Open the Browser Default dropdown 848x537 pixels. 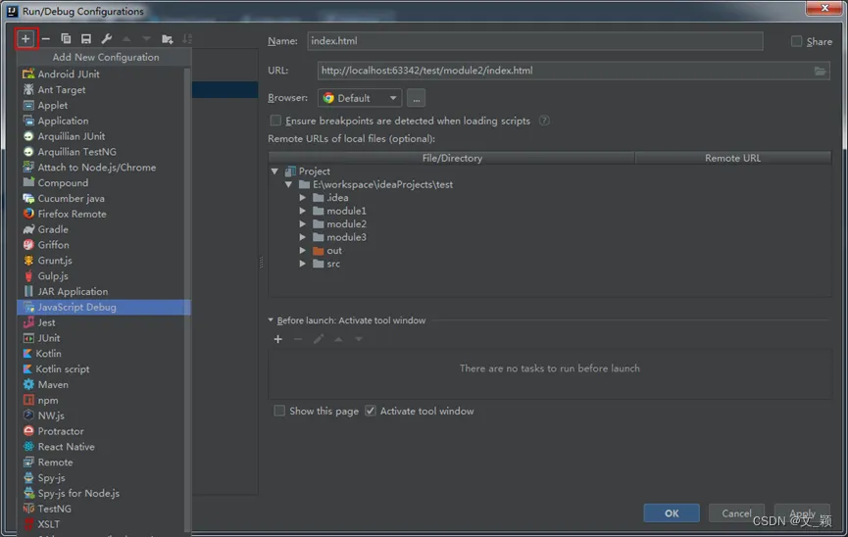click(x=360, y=98)
